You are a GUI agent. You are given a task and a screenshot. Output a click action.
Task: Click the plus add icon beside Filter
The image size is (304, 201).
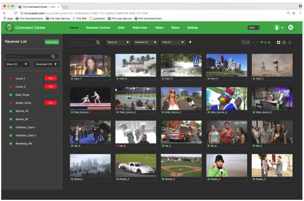point(190,42)
